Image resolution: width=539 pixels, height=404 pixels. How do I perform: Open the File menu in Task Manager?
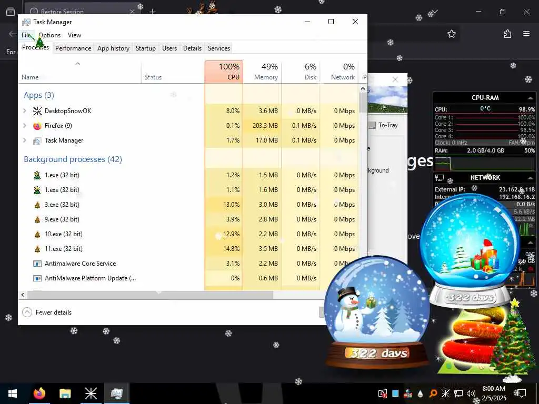27,35
